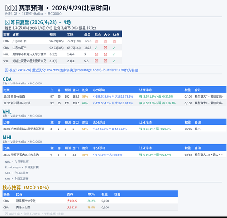Click the 让分 green check in 山东vs辽宁 row

click(x=114, y=48)
